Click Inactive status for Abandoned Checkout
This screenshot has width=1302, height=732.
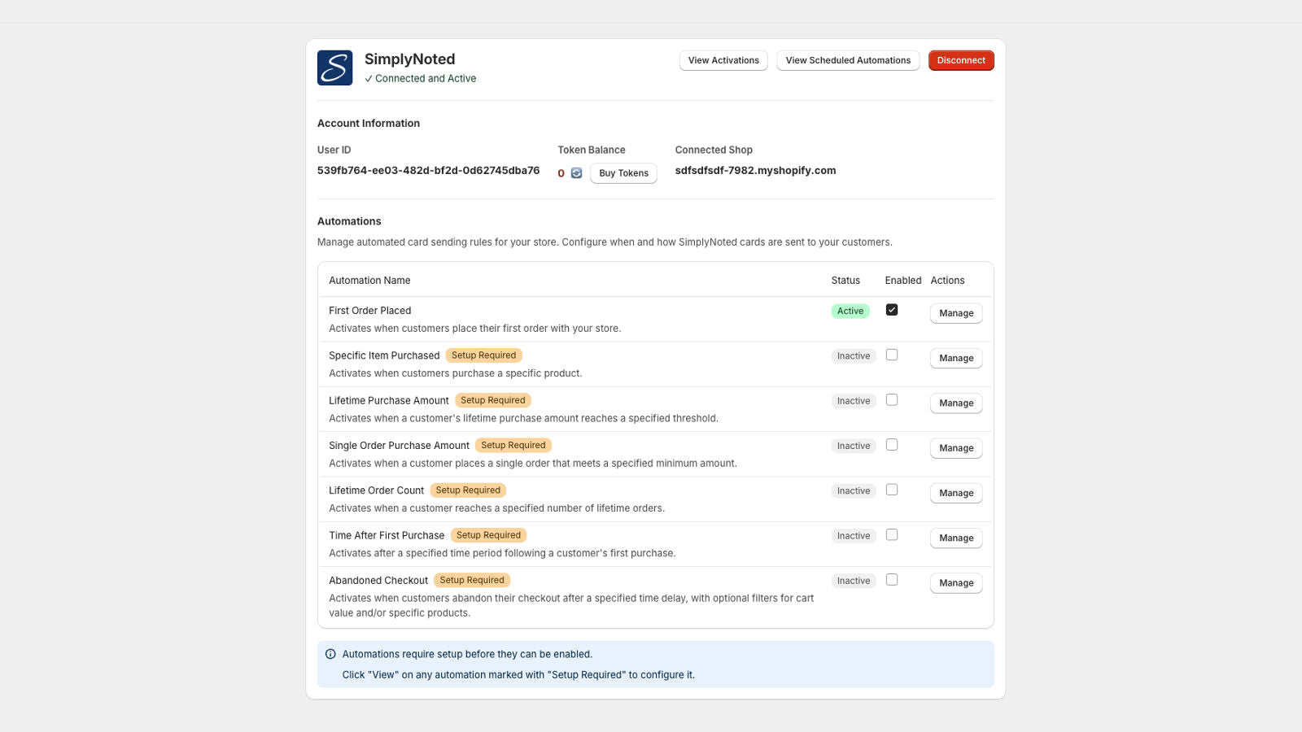[854, 581]
